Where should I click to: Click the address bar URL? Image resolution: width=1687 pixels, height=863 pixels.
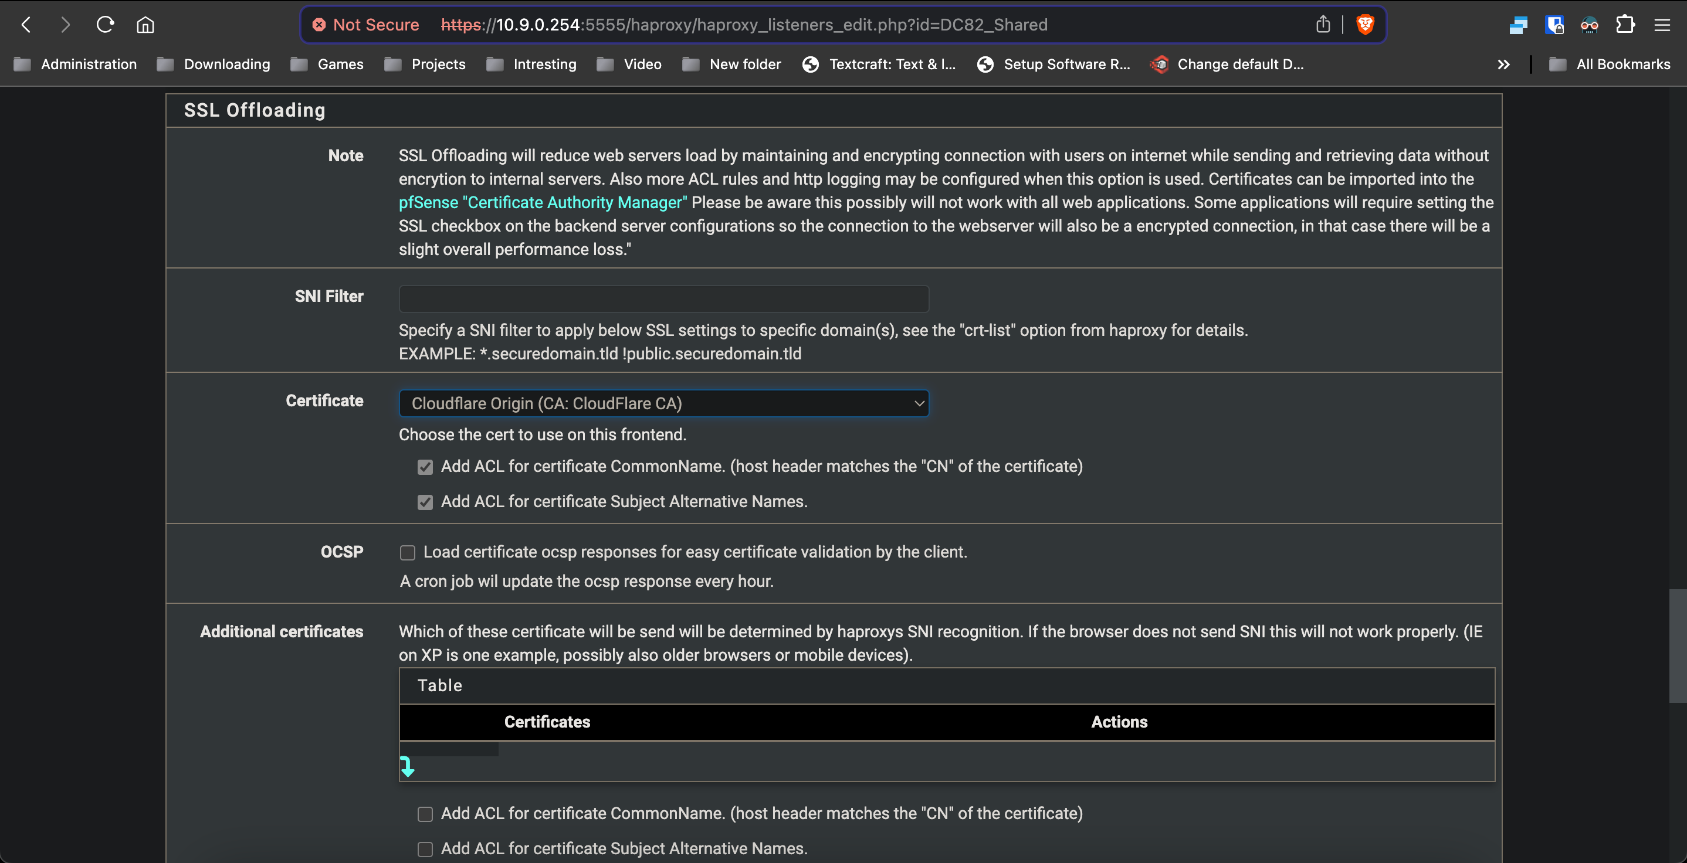pyautogui.click(x=744, y=25)
